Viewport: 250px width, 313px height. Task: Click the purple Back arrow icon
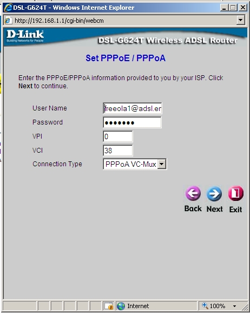click(193, 193)
